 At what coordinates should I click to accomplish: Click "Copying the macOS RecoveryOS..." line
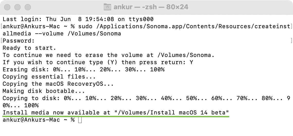[x=58, y=84]
